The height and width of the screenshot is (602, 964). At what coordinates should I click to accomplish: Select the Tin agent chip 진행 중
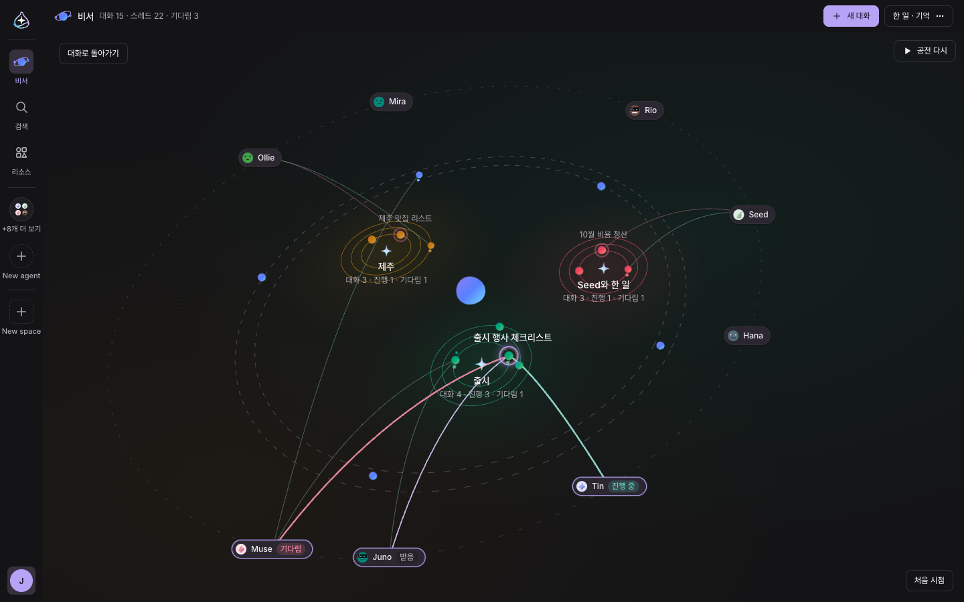pyautogui.click(x=609, y=486)
